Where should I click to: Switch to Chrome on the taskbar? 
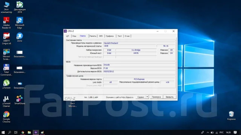coord(23,132)
